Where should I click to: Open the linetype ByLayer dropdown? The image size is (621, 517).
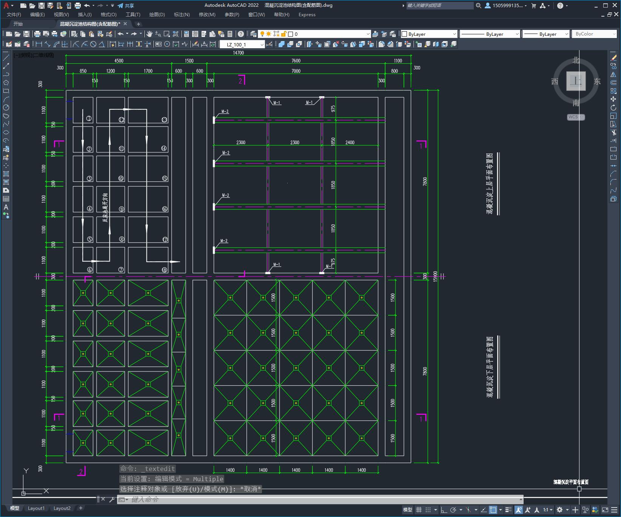[490, 34]
